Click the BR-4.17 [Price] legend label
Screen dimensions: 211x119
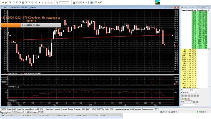pos(12,73)
